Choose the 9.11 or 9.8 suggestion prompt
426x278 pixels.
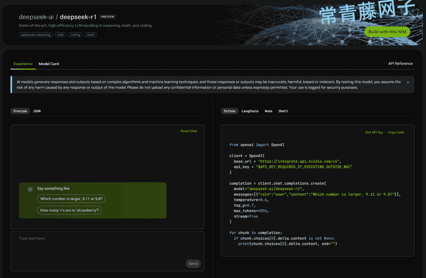tap(71, 199)
